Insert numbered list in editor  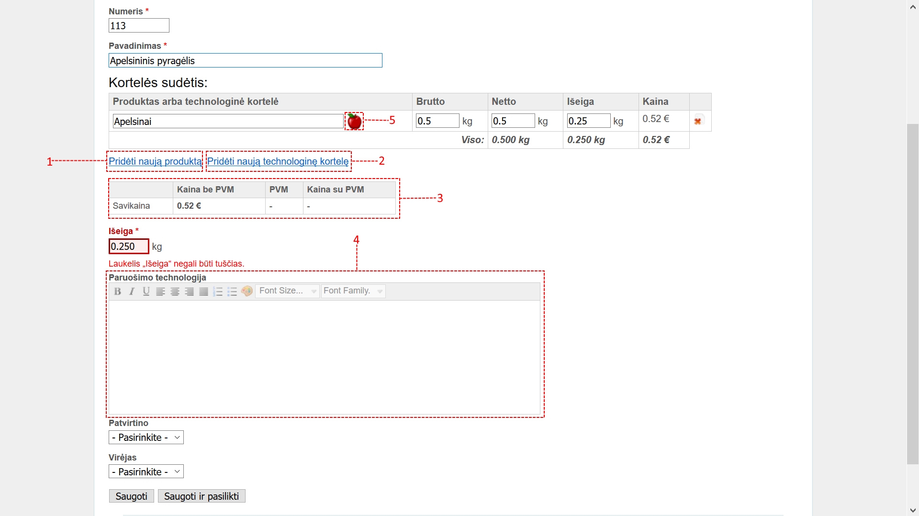tap(218, 292)
